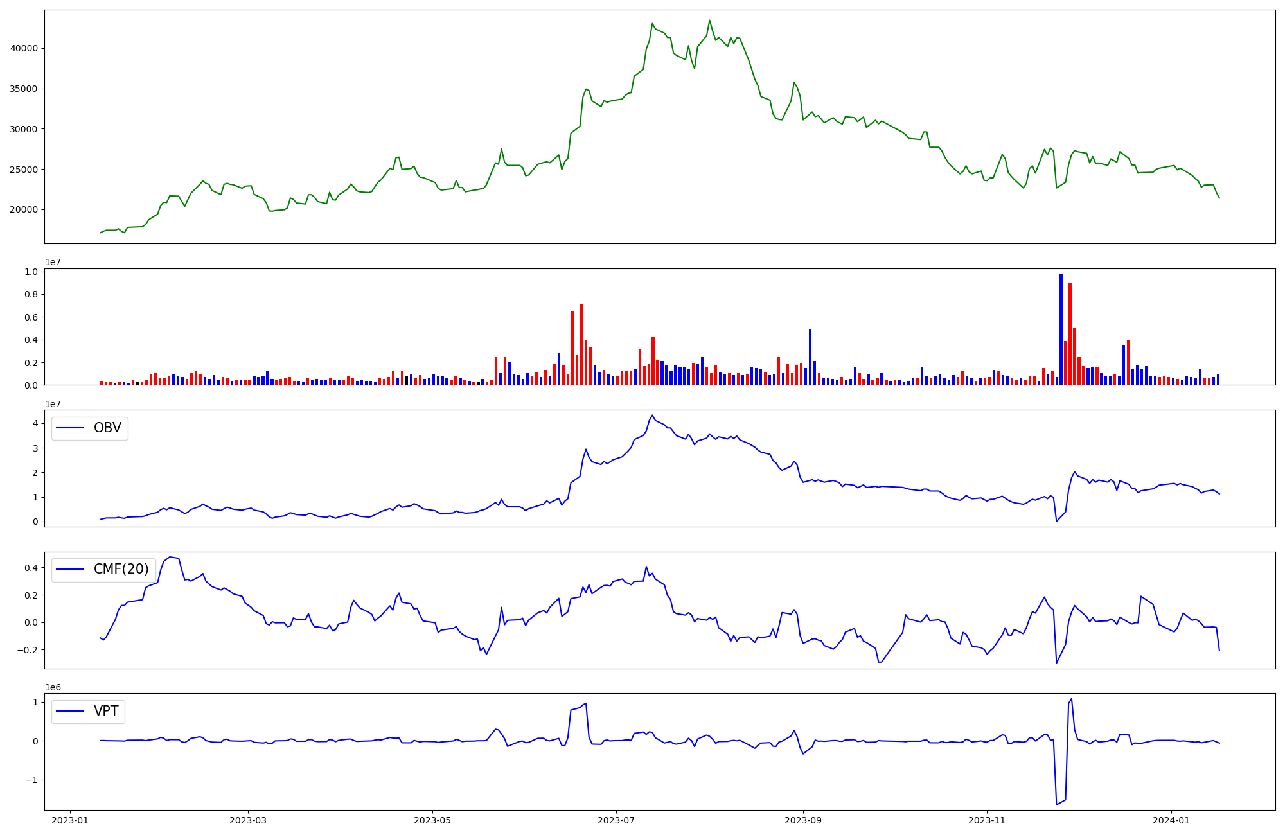Click the lowest dip of VPT line
Viewport: 1285px width, 835px height.
pyautogui.click(x=1056, y=804)
